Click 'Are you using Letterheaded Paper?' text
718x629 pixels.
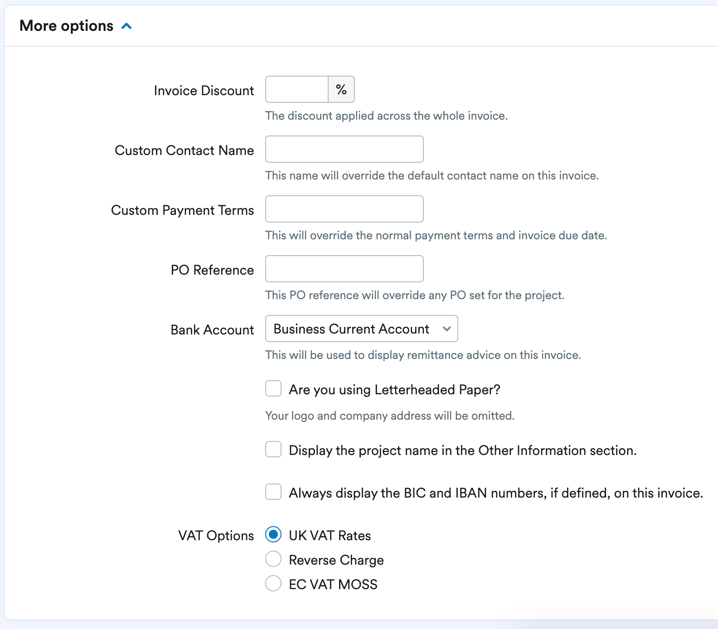point(395,390)
